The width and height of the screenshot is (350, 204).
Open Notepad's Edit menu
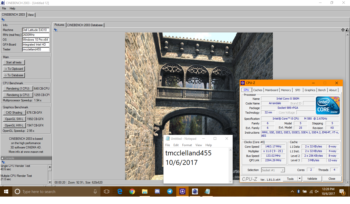pyautogui.click(x=176, y=145)
